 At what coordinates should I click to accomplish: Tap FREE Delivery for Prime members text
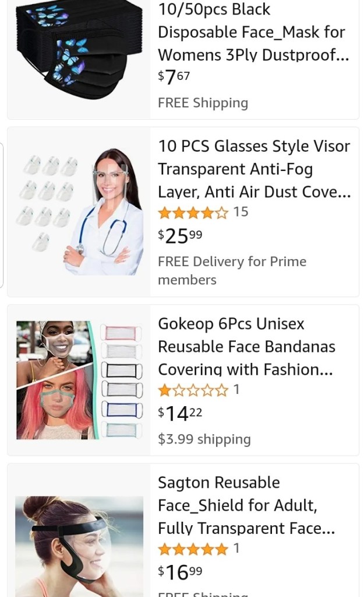tap(232, 270)
